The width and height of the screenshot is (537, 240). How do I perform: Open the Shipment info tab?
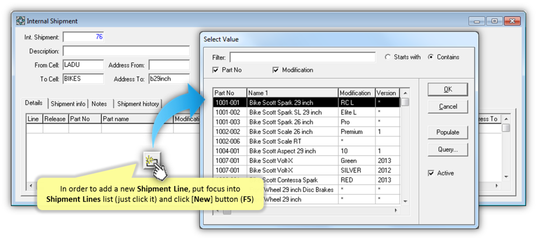tap(68, 104)
